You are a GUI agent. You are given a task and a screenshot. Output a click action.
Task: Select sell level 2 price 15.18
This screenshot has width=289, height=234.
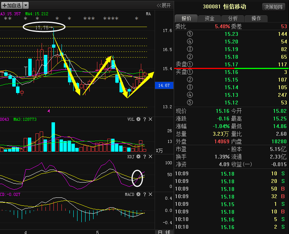point(231,57)
